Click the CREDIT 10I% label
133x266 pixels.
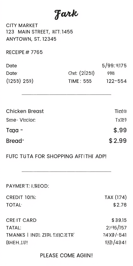pos(21,197)
